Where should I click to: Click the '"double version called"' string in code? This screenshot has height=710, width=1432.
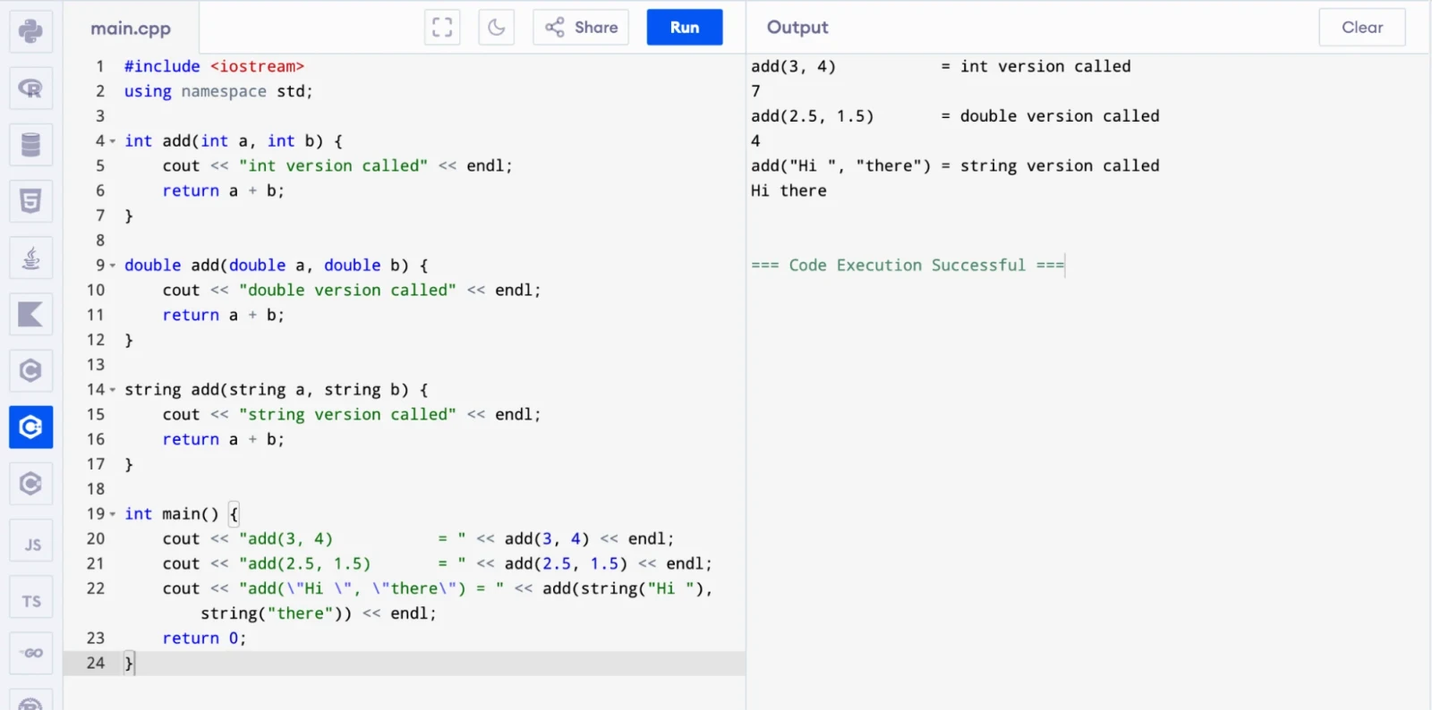point(347,290)
